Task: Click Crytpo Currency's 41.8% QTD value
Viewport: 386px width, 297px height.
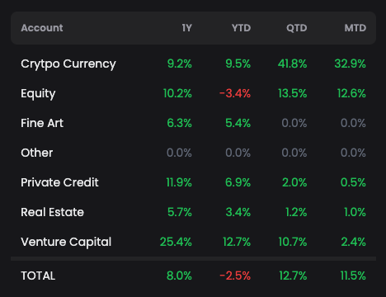Action: [x=292, y=64]
